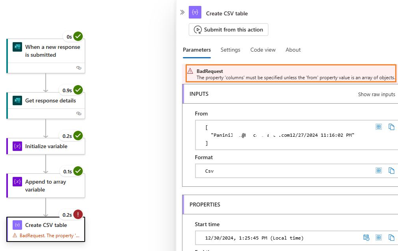Select the Get response details node
This screenshot has height=251, width=398.
46,105
